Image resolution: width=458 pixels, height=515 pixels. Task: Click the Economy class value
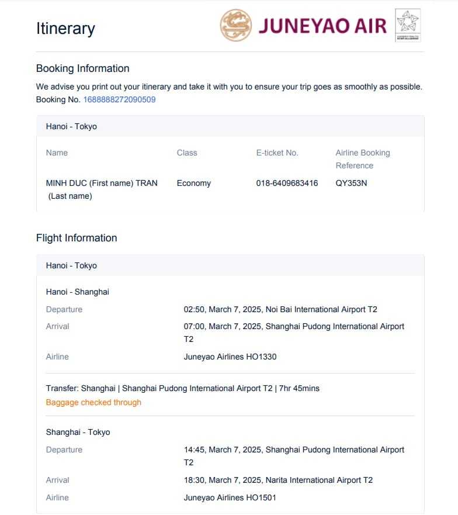click(x=193, y=183)
